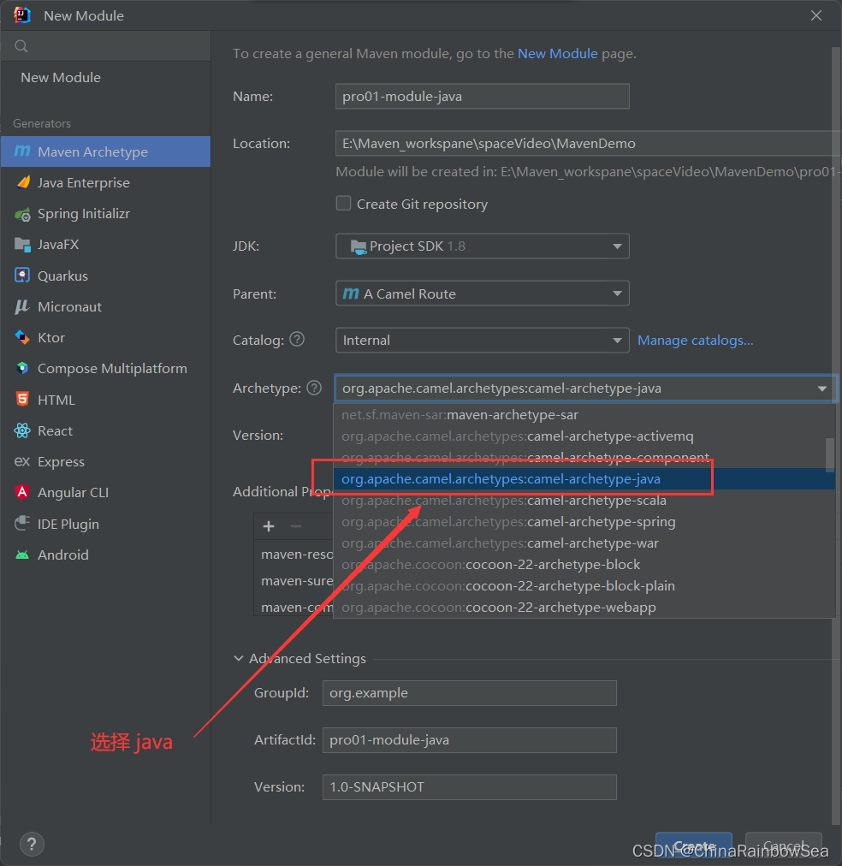Select camel-archetype-war option
The height and width of the screenshot is (866, 842).
point(584,543)
